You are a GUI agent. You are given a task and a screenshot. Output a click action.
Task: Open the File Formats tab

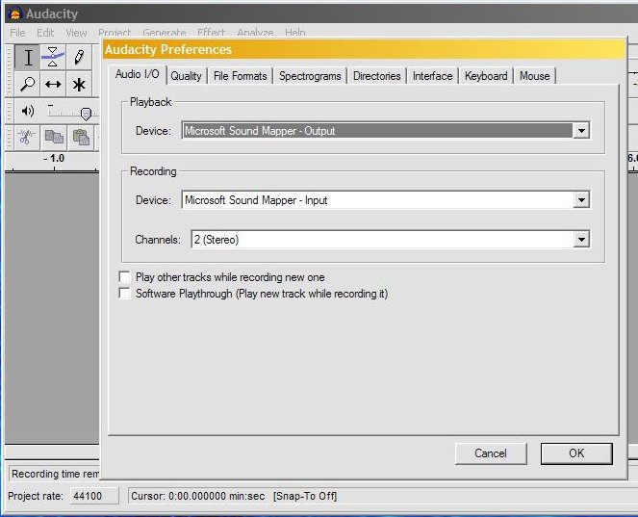(x=240, y=76)
